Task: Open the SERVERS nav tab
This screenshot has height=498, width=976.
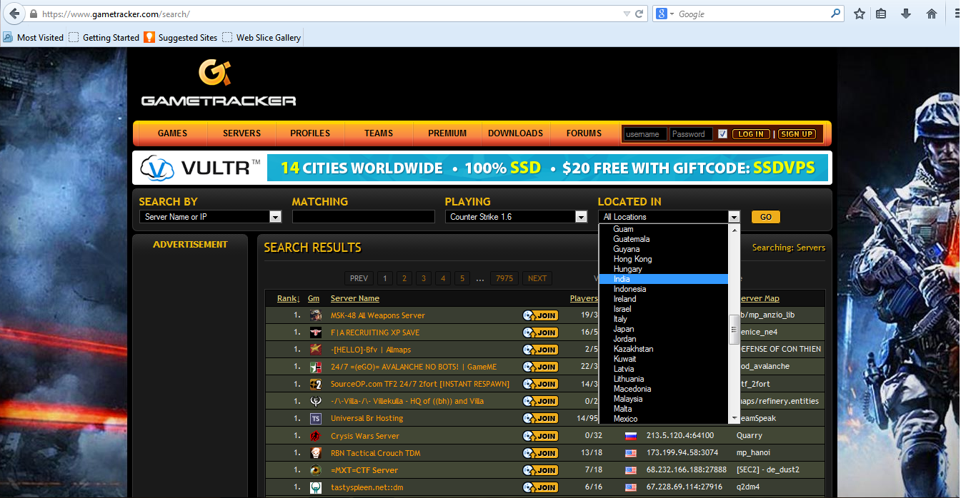Action: coord(241,133)
